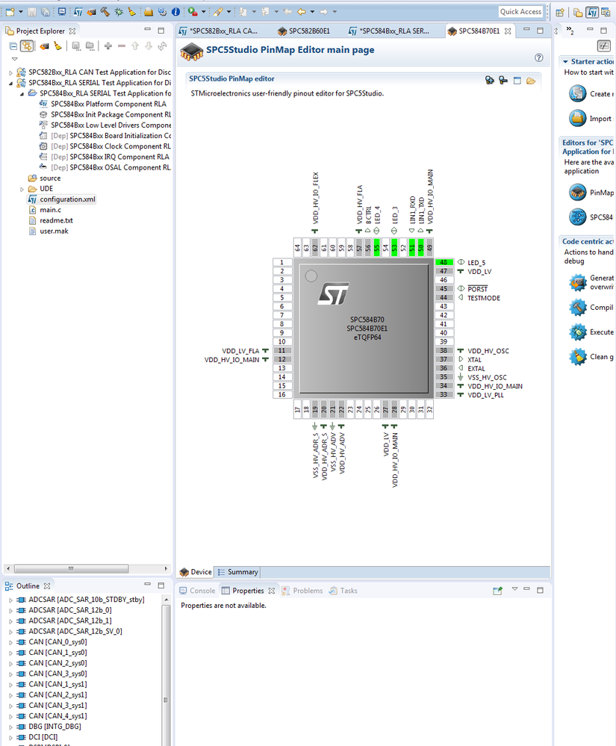Screen dimensions: 616x746
Task: Click the ST logo icon in main toolbar
Action: pyautogui.click(x=78, y=11)
